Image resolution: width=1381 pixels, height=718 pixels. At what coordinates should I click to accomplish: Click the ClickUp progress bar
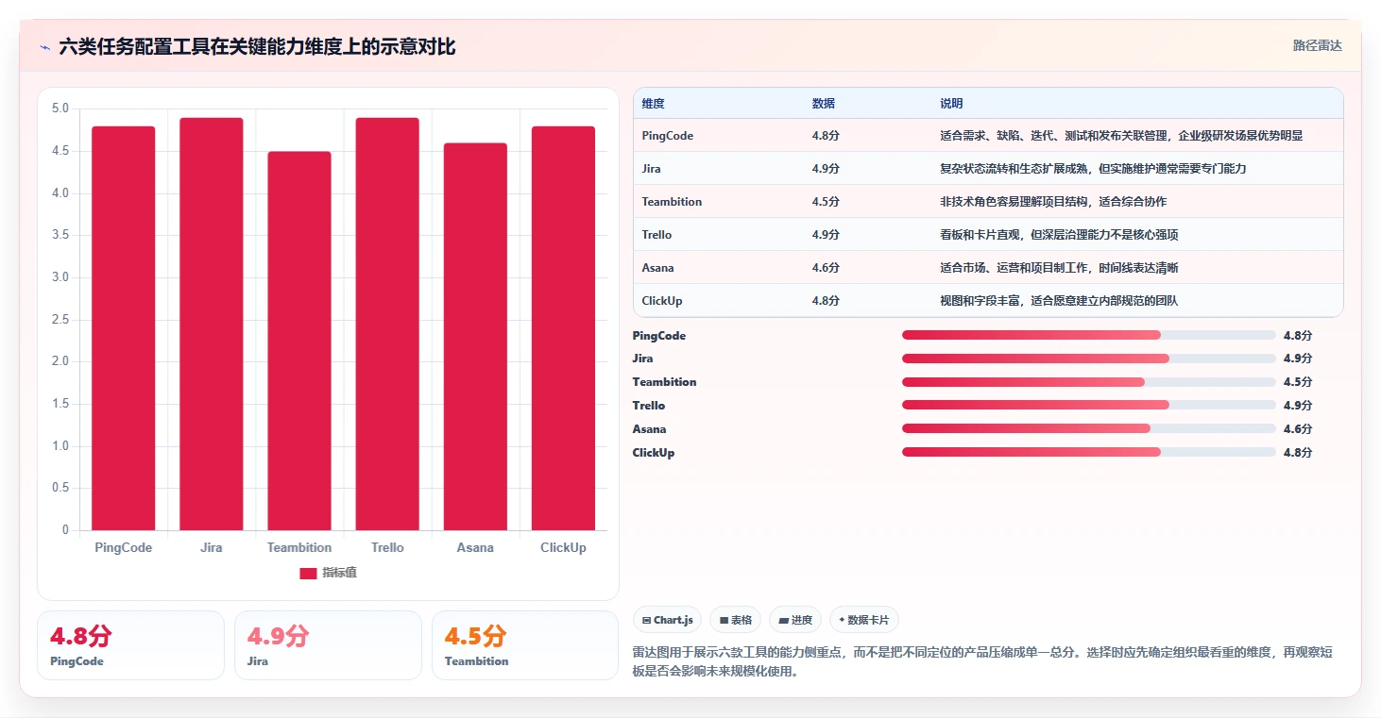coord(1089,452)
